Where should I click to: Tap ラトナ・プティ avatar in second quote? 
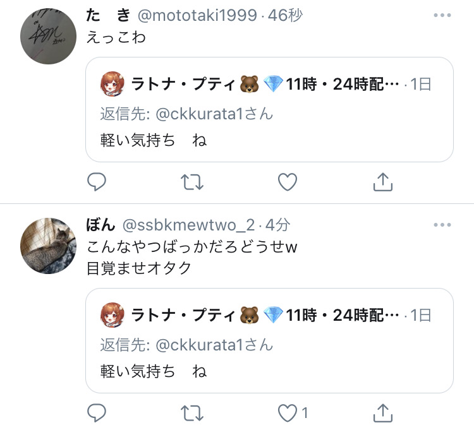point(112,315)
